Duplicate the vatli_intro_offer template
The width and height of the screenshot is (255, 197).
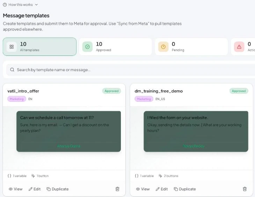pos(58,189)
